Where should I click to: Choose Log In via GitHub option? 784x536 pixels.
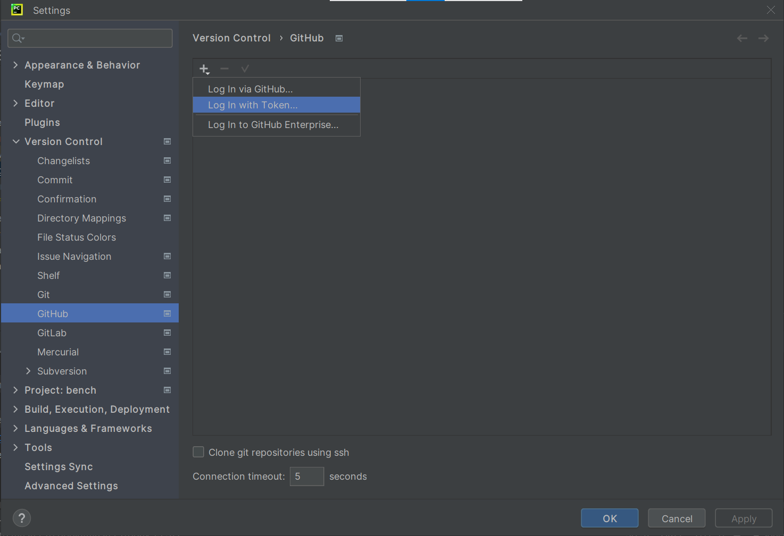pyautogui.click(x=277, y=89)
